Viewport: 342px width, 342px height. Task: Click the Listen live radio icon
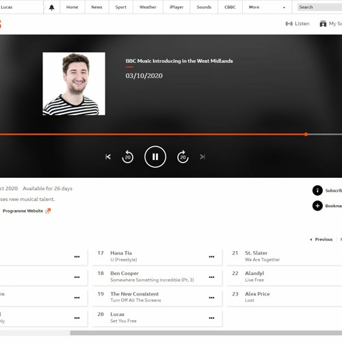[x=289, y=23]
